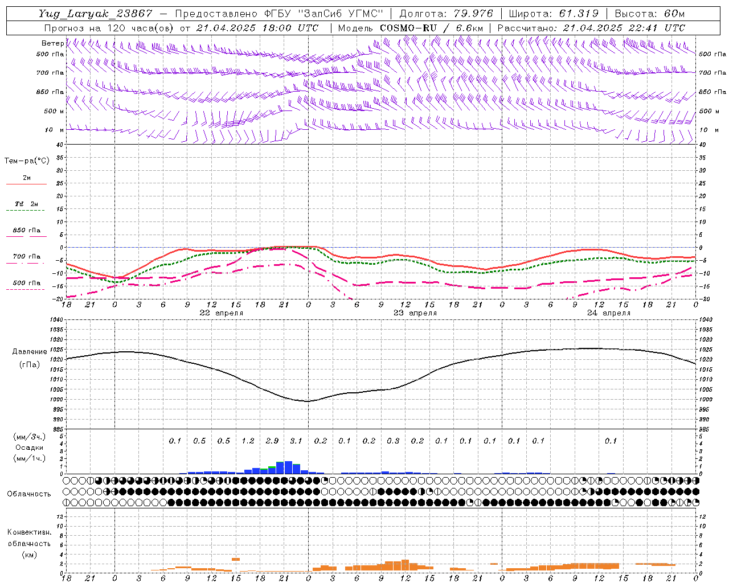Image resolution: width=729 pixels, height=583 pixels.
Task: Select the 3.1 precipitation value
Action: 296,441
